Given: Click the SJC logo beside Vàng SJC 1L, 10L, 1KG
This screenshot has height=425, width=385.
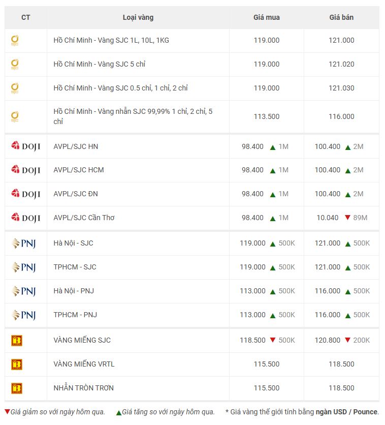Looking at the screenshot, I should (x=15, y=41).
